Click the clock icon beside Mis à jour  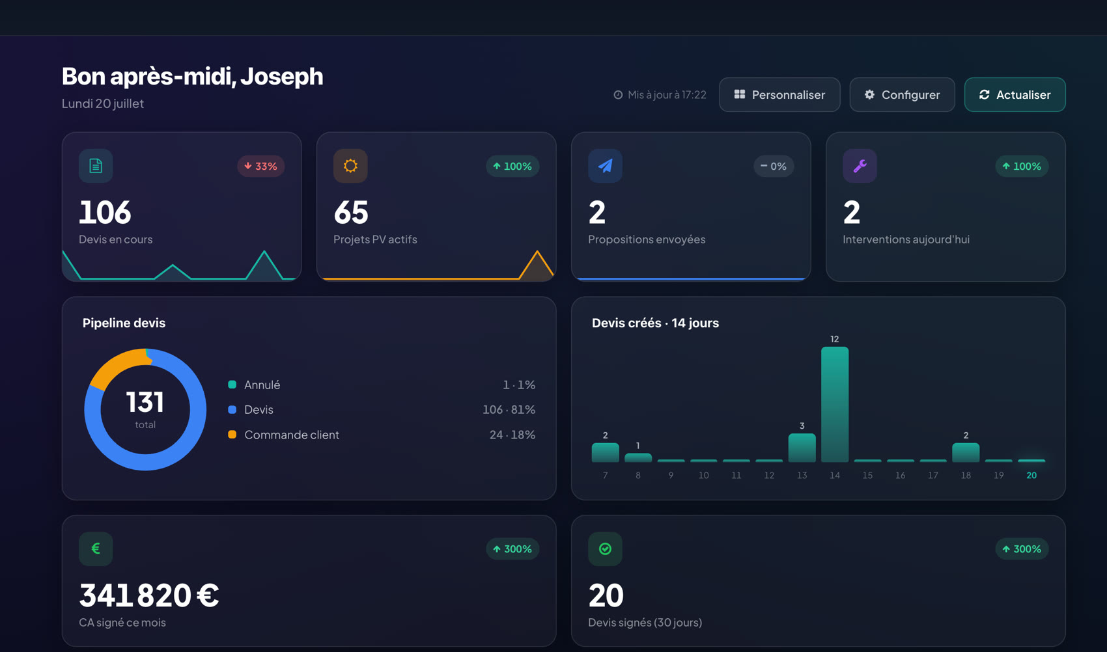point(618,95)
